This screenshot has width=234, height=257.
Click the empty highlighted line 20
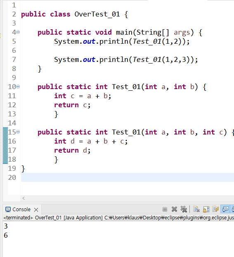tap(128, 177)
